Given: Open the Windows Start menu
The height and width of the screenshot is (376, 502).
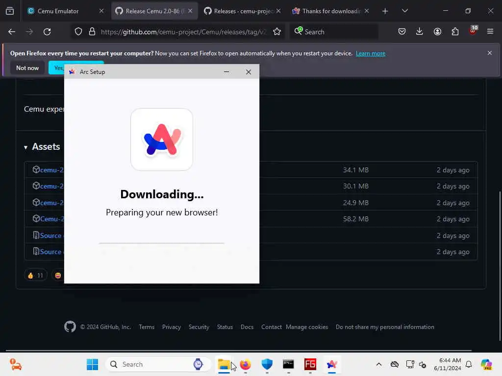Looking at the screenshot, I should (x=93, y=364).
